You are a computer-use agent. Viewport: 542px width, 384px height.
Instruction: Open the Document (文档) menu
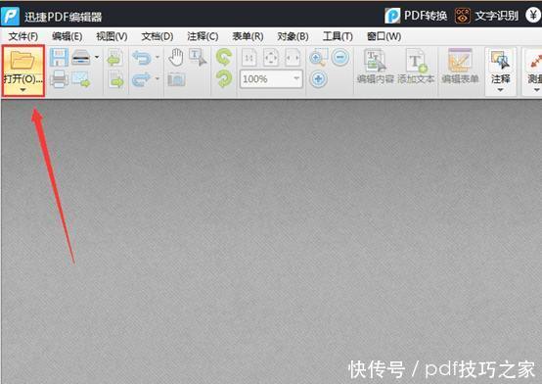click(158, 36)
